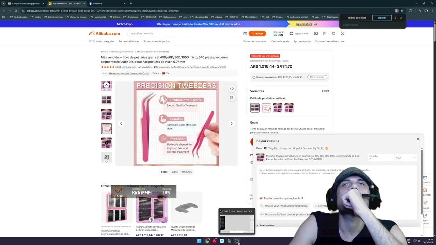Open the Español-ARS language currency selector
Viewport: 436px width, 245px height.
point(299,33)
